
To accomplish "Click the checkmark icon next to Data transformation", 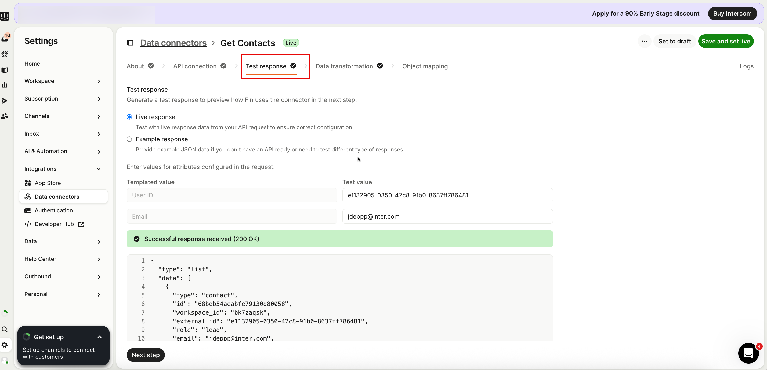I will [x=380, y=66].
